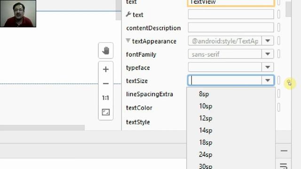The image size is (301, 169).
Task: Click the tools text input field
Action: [x=231, y=15]
